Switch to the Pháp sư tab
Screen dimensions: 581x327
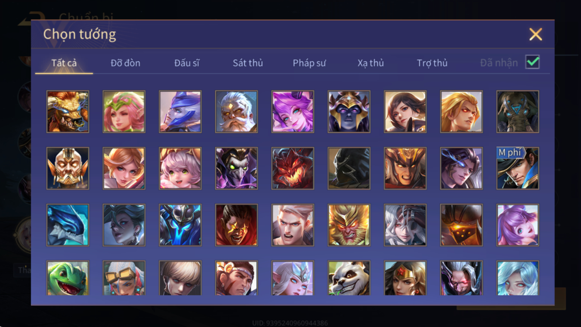point(309,63)
